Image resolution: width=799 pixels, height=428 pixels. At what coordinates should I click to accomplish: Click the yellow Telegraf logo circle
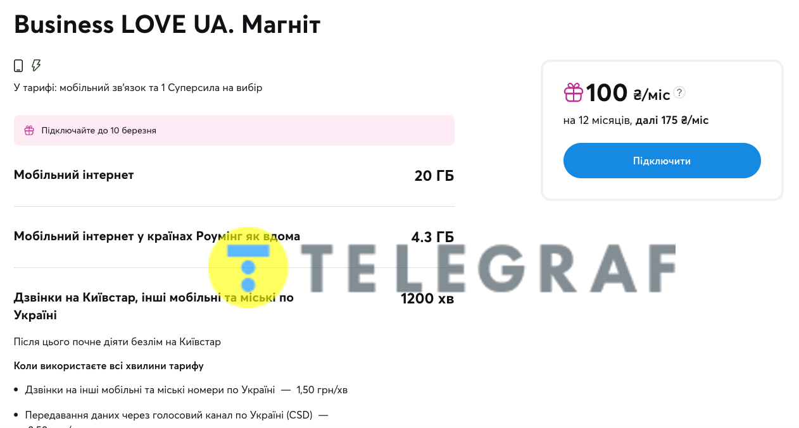pyautogui.click(x=248, y=267)
